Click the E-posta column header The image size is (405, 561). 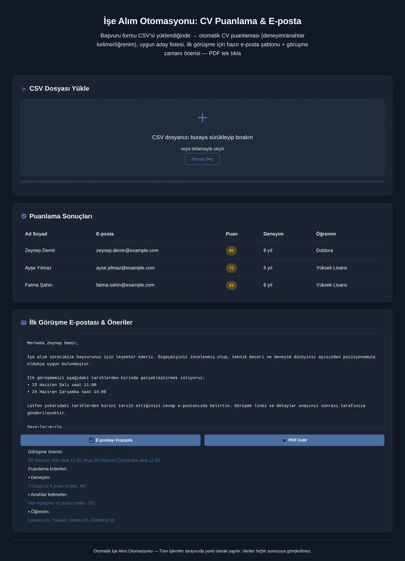[105, 234]
